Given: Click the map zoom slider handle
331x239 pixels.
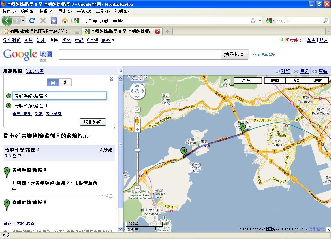Looking at the screenshot, I should (137, 150).
